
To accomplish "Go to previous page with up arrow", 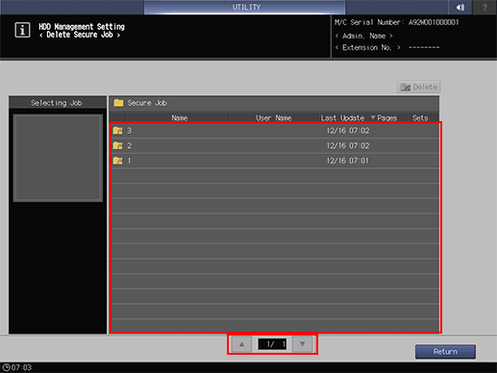I will coord(241,344).
